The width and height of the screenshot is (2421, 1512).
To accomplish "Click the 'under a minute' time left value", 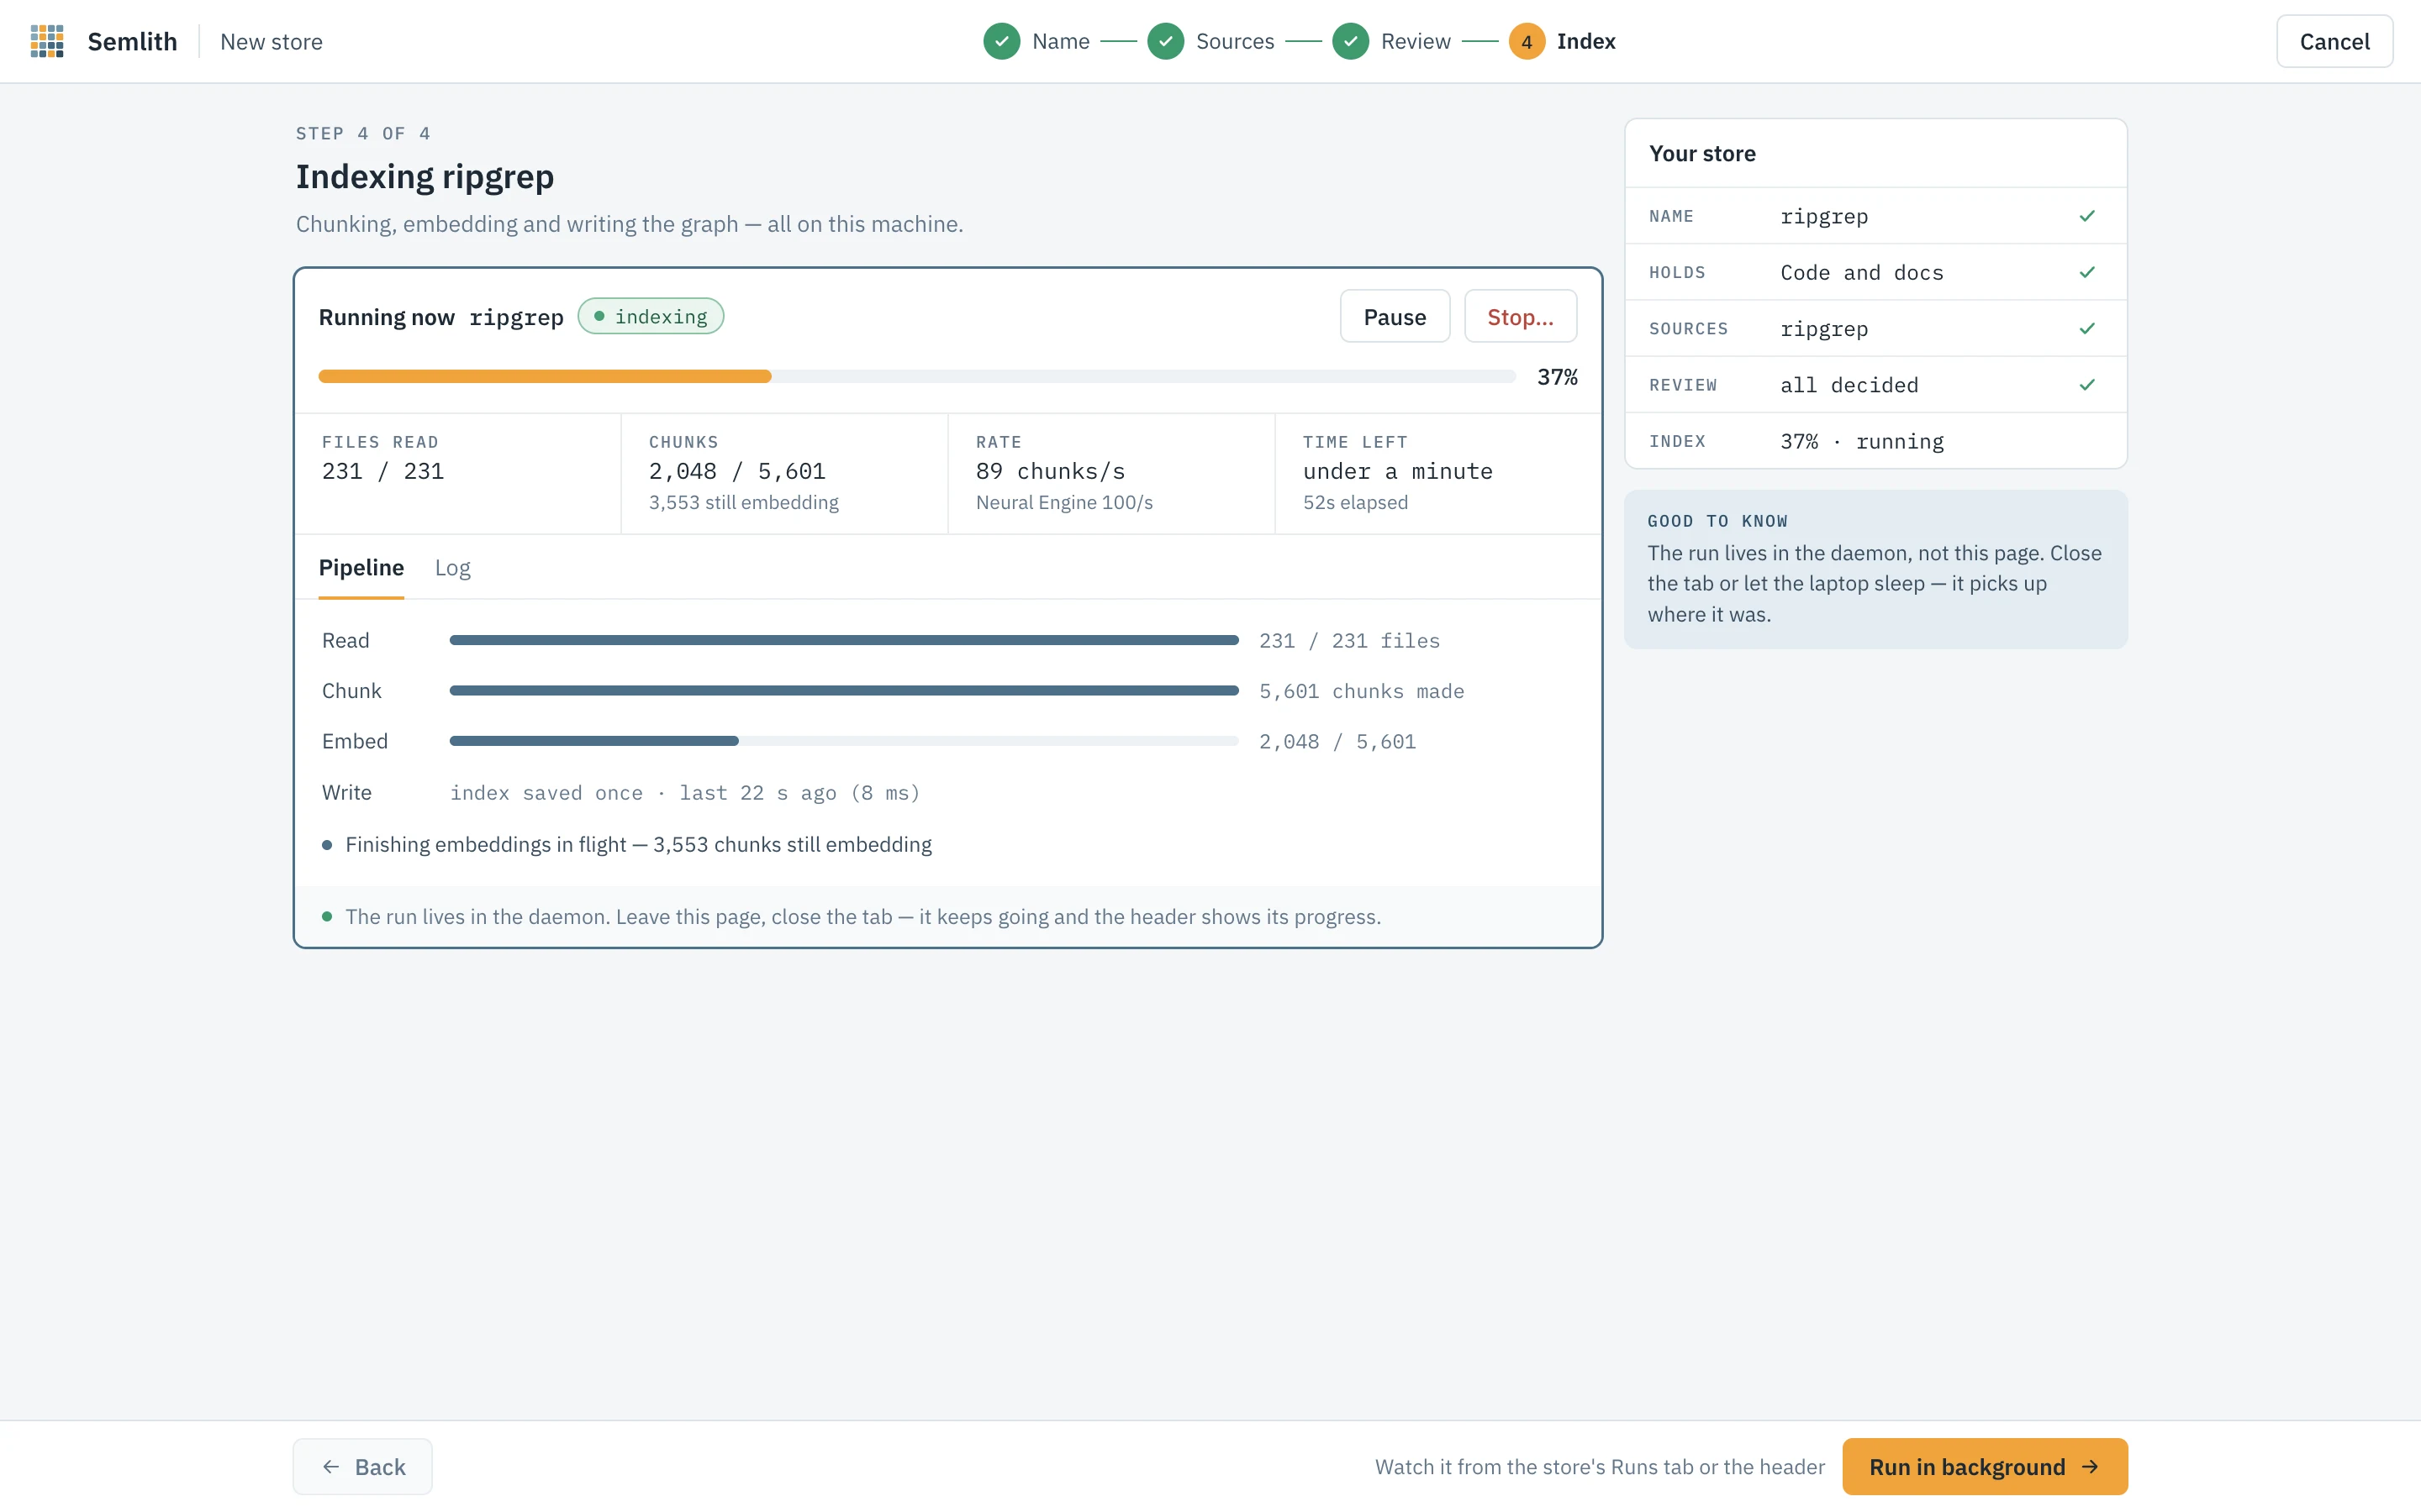I will point(1398,471).
